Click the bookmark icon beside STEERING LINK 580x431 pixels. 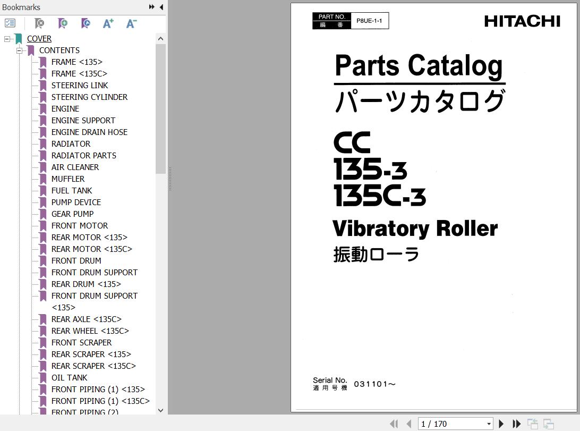(x=43, y=86)
